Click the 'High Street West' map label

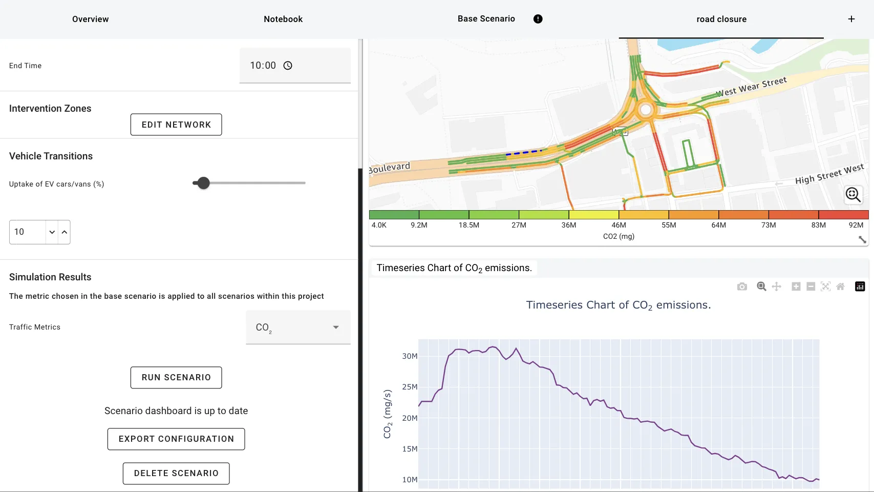(x=829, y=174)
